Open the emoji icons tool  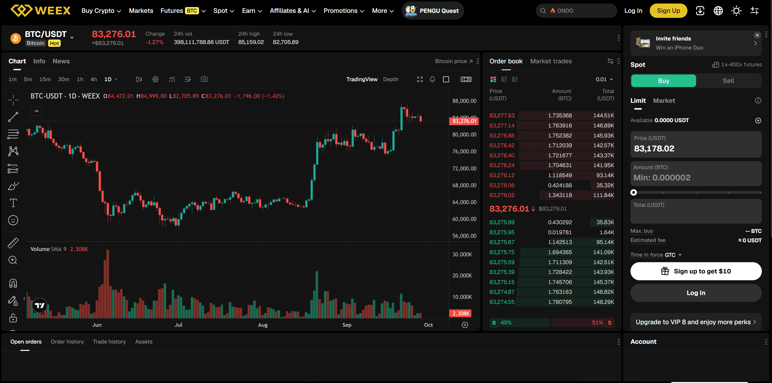[13, 220]
